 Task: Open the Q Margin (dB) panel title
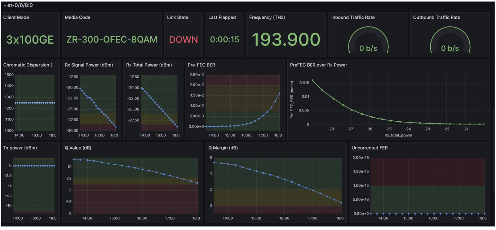click(x=223, y=148)
